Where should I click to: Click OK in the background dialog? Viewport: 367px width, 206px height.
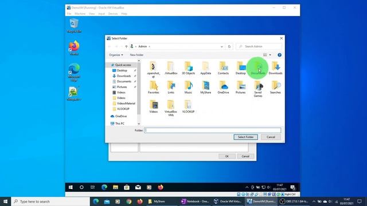click(227, 156)
